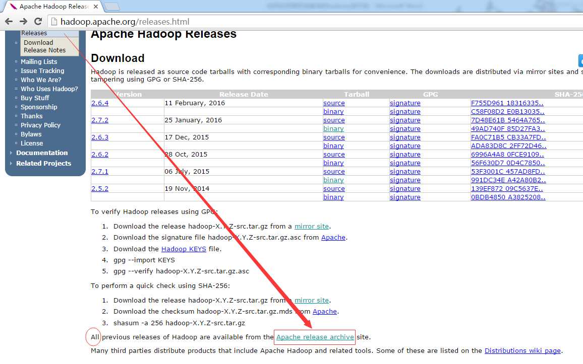Open SHA-256 checksum 0BDB4850 A3825208..

[x=508, y=197]
